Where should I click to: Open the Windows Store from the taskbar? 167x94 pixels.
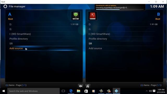(x=86, y=91)
